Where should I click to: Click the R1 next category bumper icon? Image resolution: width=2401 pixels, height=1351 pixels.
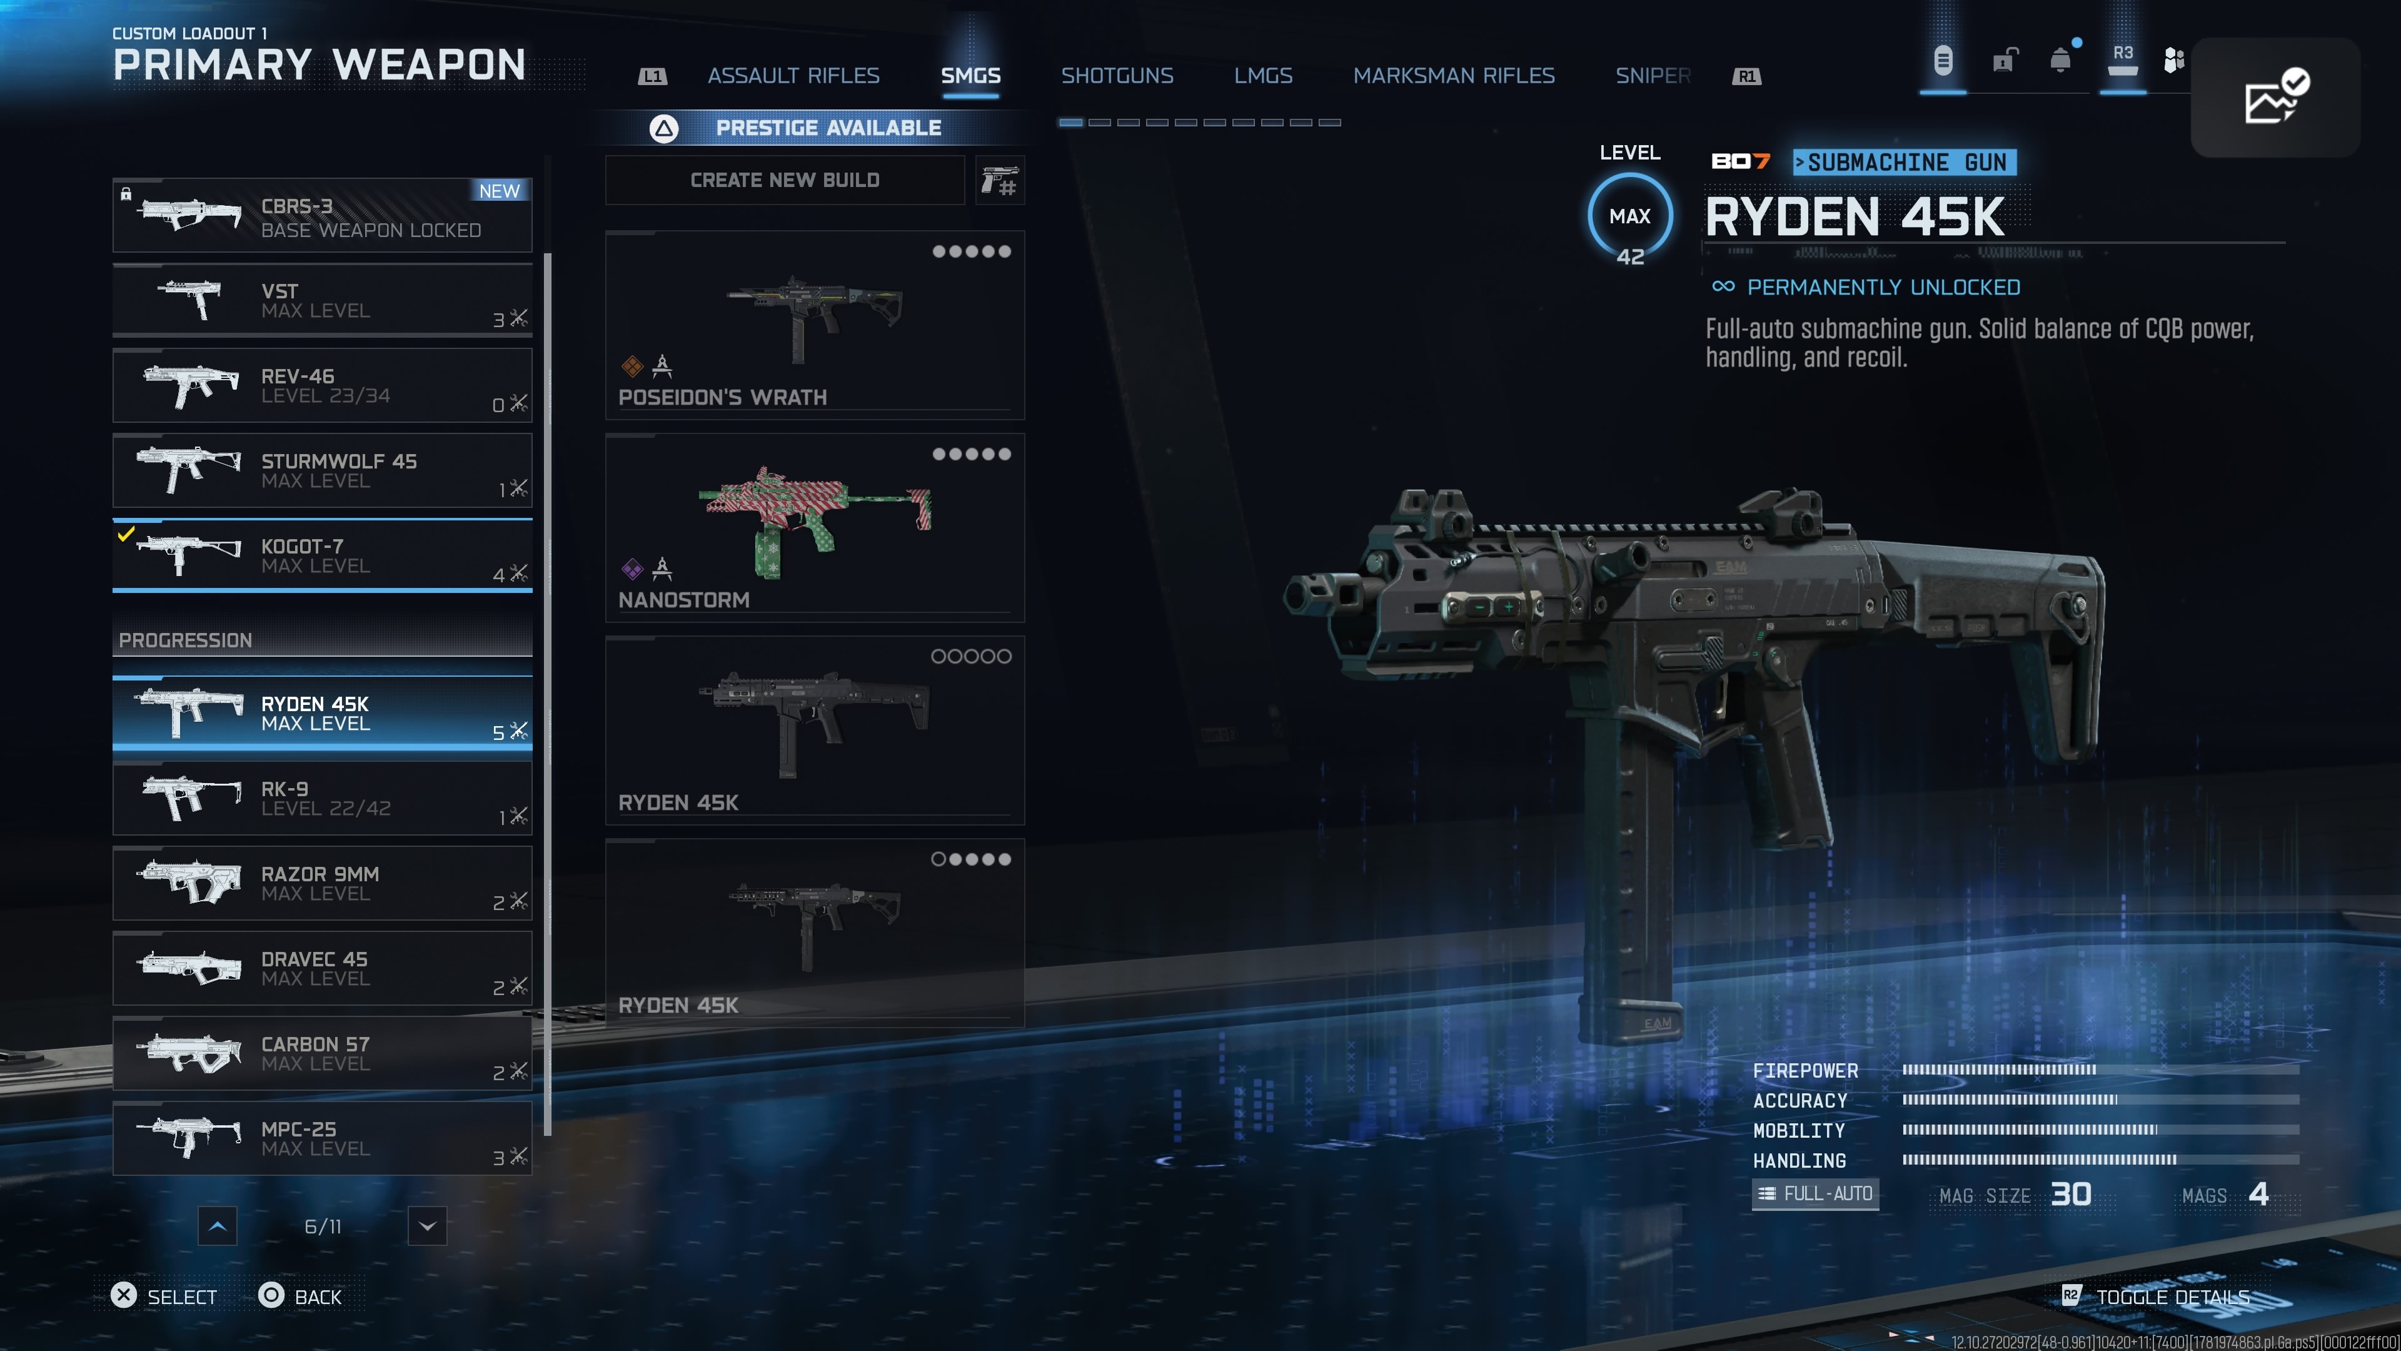(1747, 76)
